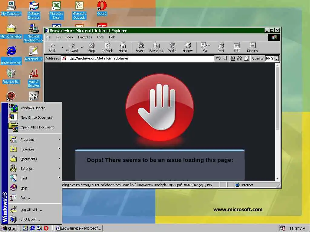Choose Run... from Start menu
This screenshot has width=310, height=232.
click(x=35, y=198)
